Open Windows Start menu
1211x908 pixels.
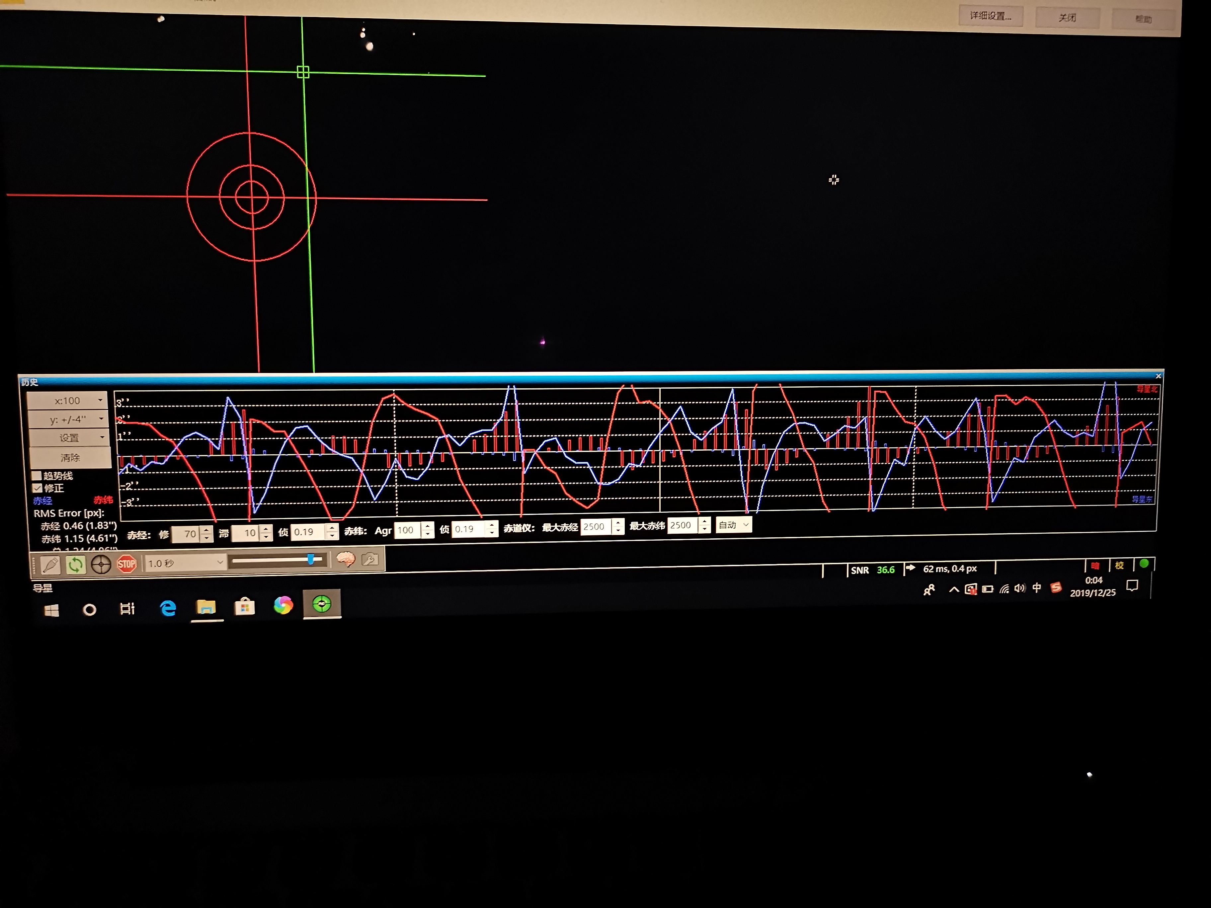coord(51,610)
